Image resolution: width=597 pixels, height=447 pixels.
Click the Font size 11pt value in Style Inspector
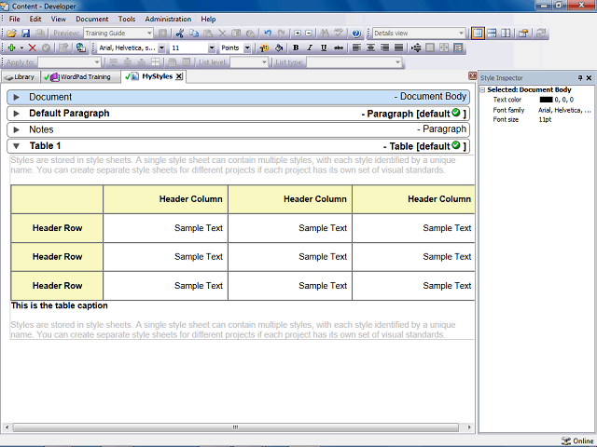coord(545,120)
